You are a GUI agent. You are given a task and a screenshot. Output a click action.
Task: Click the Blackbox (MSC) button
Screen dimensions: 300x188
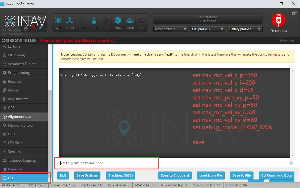[x=121, y=175]
